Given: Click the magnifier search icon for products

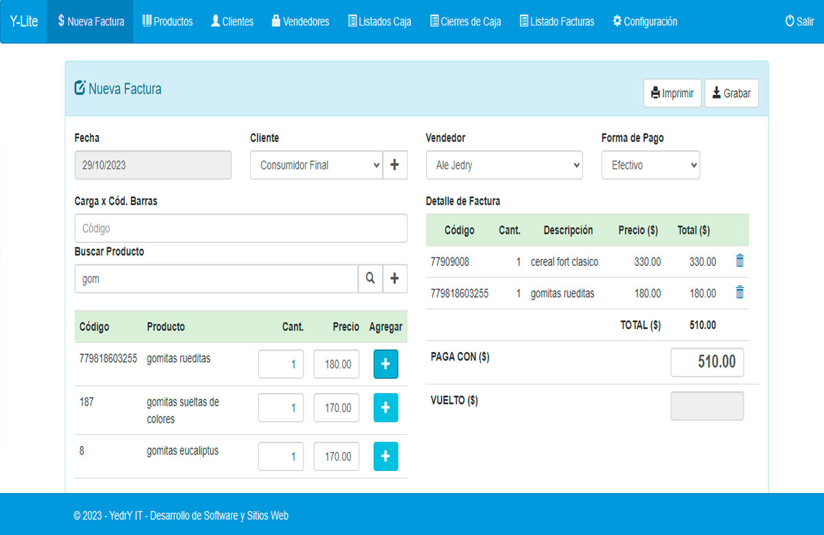Looking at the screenshot, I should click(x=370, y=278).
